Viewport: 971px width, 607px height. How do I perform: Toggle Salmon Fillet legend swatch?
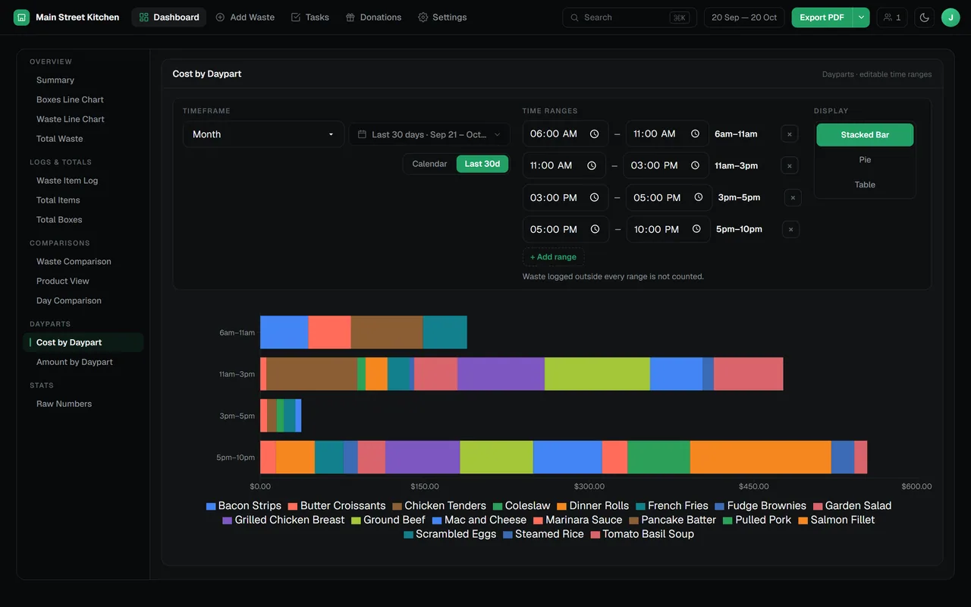(x=803, y=521)
